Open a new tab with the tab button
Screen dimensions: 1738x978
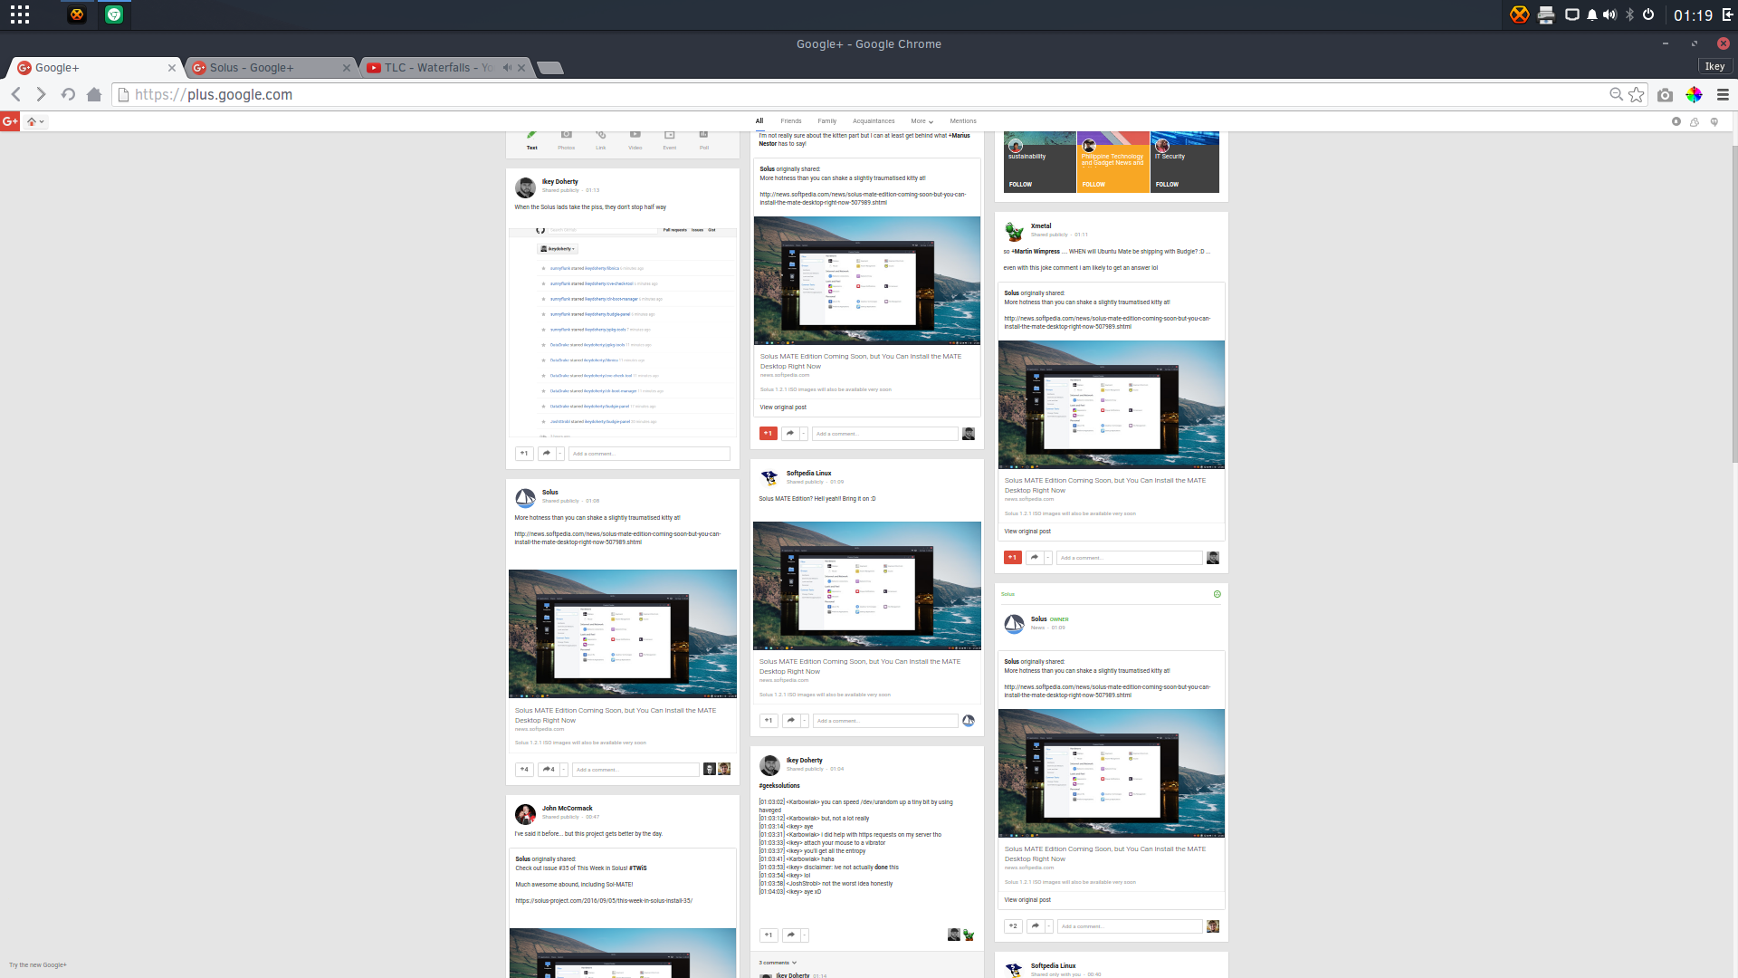[x=549, y=68]
